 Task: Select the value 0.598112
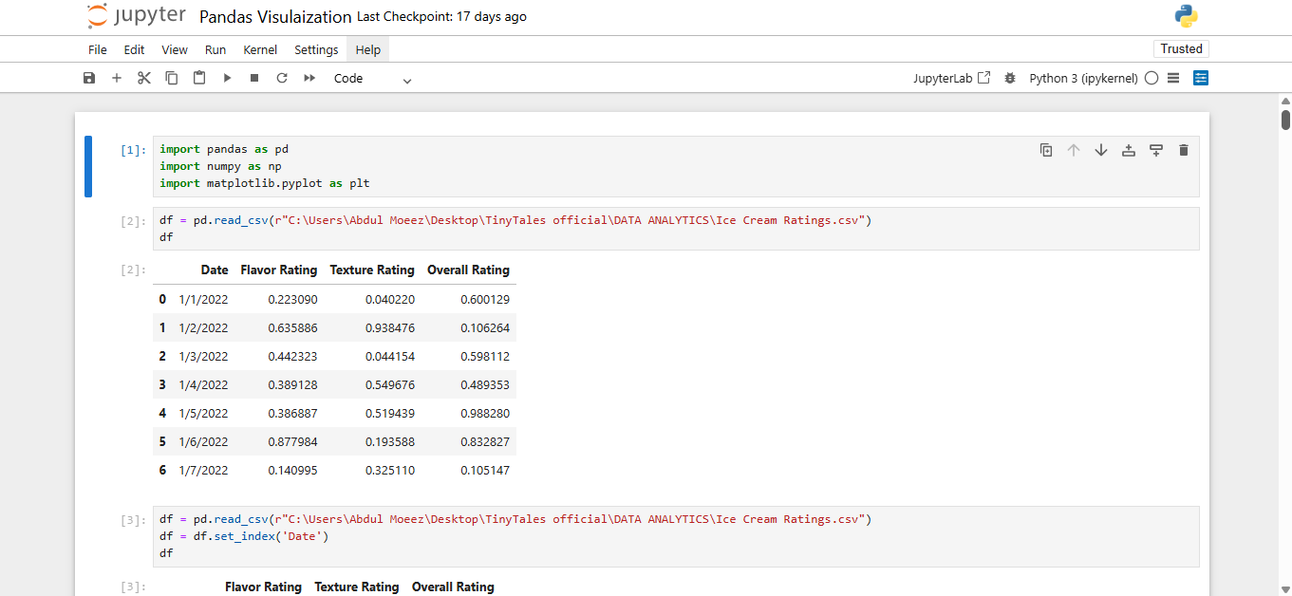point(485,356)
